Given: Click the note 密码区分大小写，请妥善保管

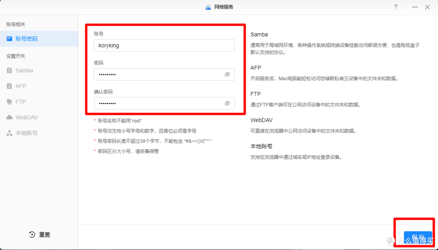Looking at the screenshot, I should click(128, 152).
